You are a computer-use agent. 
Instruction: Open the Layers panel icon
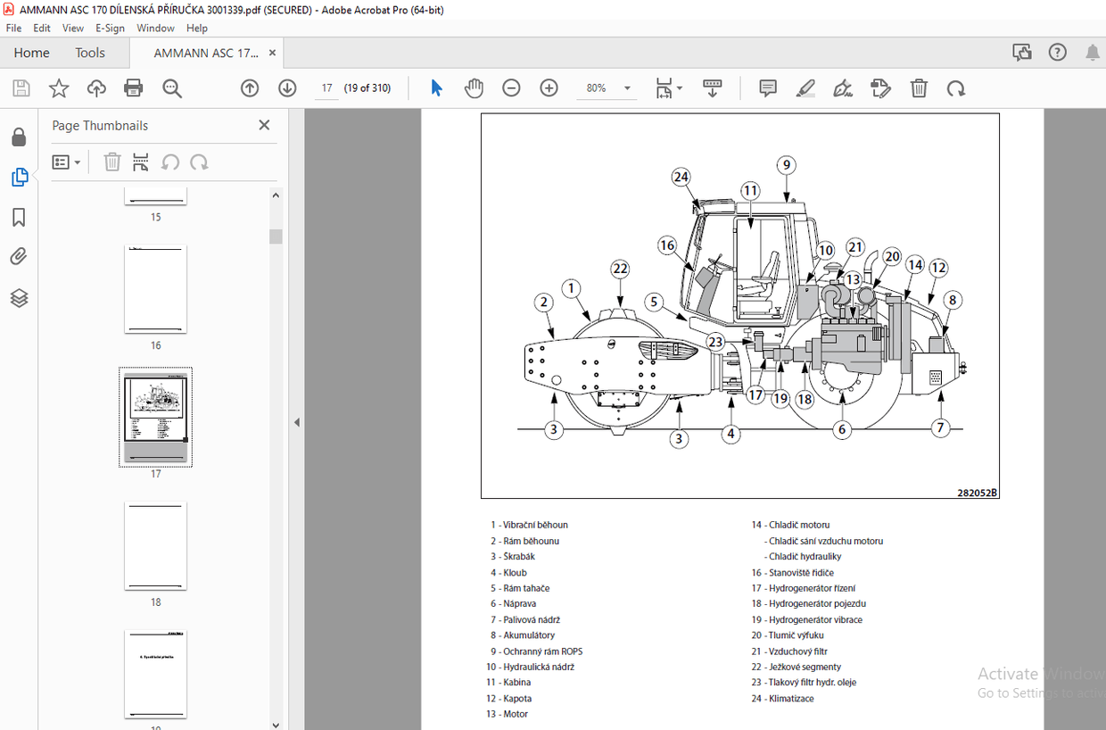click(x=19, y=298)
